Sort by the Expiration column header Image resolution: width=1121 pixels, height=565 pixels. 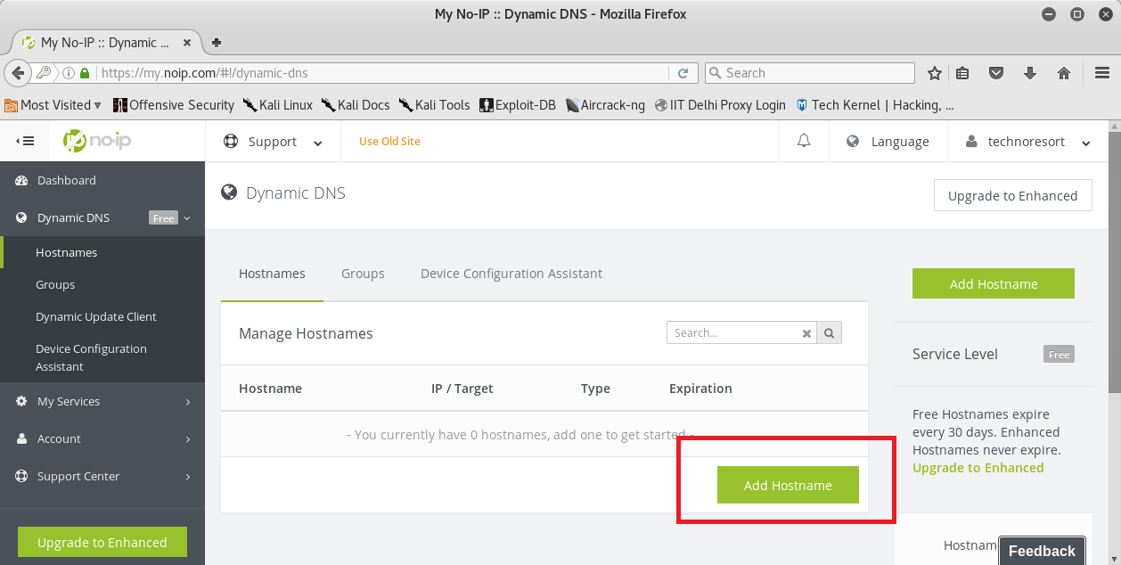click(700, 389)
